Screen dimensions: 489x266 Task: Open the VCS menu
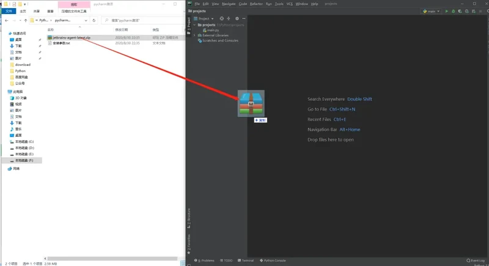(x=290, y=4)
